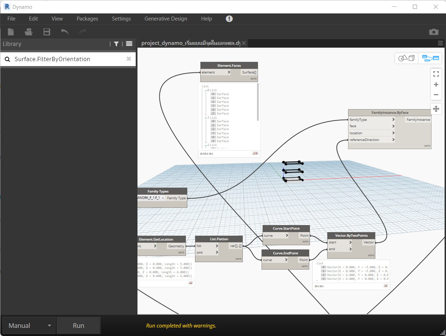Screen dimensions: 446x336
Task: Zoom in with the plus icon
Action: [436, 84]
